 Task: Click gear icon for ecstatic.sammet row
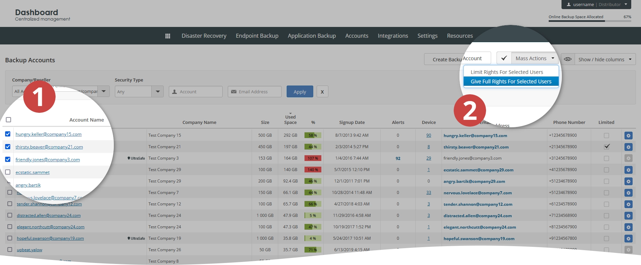[628, 170]
